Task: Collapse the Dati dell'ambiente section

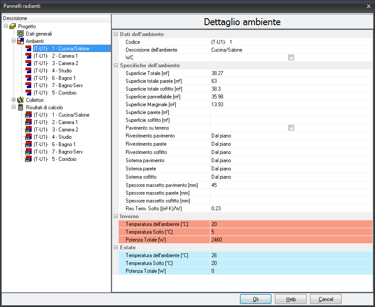Action: coord(116,34)
